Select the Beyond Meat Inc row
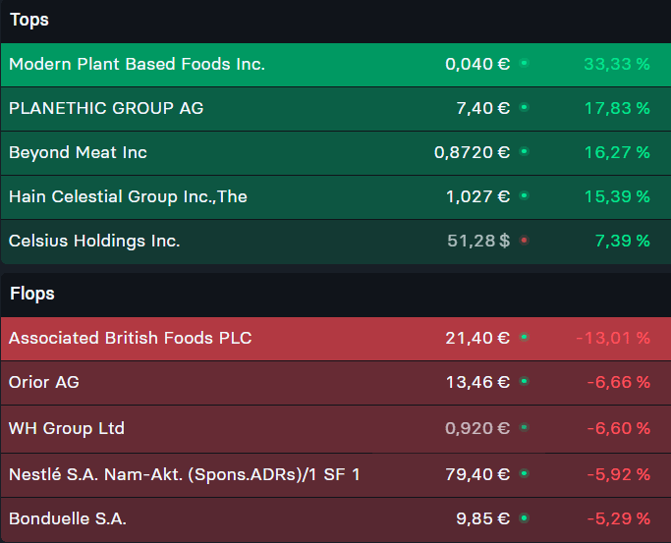The height and width of the screenshot is (543, 671). (78, 152)
